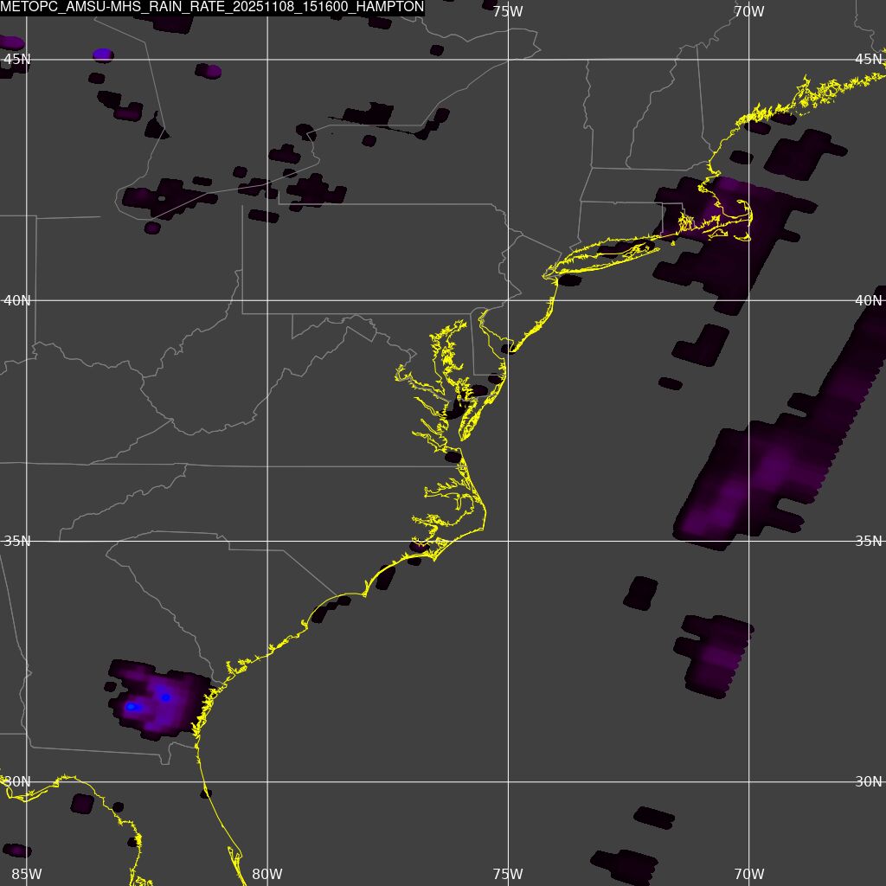Click the 45N label on the right edge
The image size is (886, 886).
tap(868, 59)
